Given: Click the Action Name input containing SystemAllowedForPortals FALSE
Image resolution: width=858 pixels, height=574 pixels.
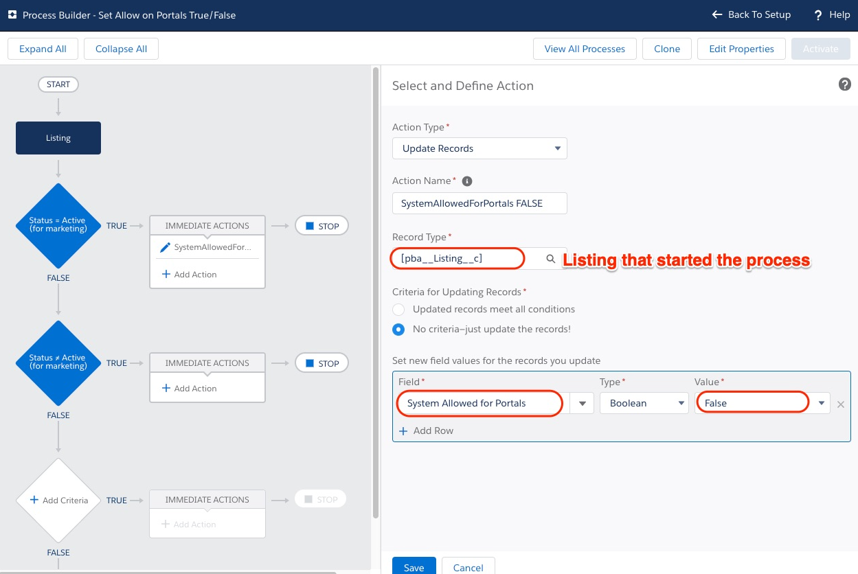Looking at the screenshot, I should [479, 203].
